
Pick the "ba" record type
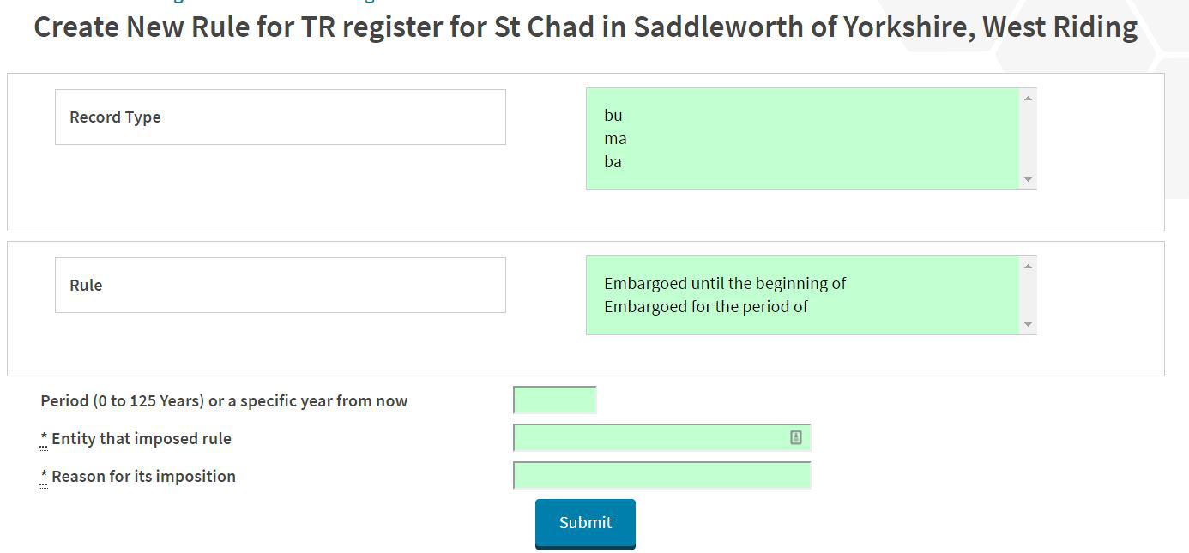click(613, 162)
